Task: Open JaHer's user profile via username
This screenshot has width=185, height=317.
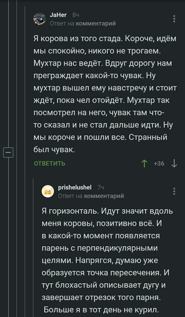Action: click(58, 16)
